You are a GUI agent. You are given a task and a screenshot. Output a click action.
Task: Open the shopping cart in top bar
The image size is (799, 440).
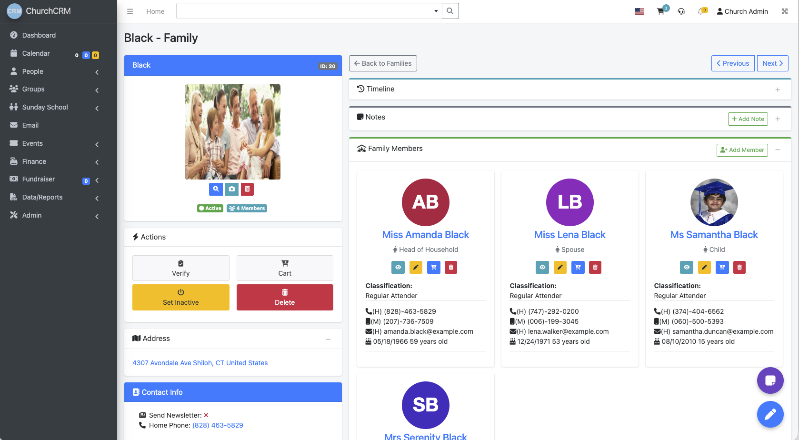[661, 11]
